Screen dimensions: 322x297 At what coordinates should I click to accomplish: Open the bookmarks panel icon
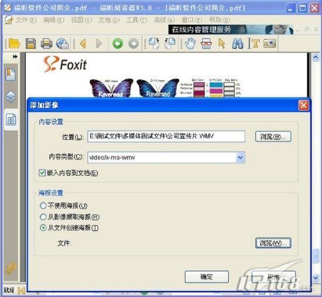coord(11,74)
